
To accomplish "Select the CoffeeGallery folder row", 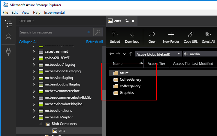I will (x=163, y=80).
